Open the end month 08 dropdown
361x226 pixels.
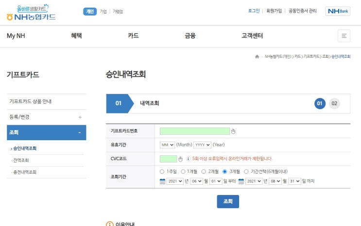(x=275, y=181)
